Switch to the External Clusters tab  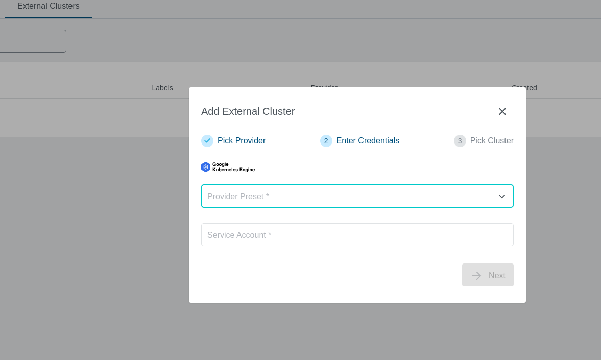49,7
